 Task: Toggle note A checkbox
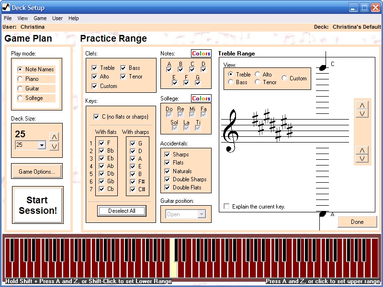[x=169, y=69]
